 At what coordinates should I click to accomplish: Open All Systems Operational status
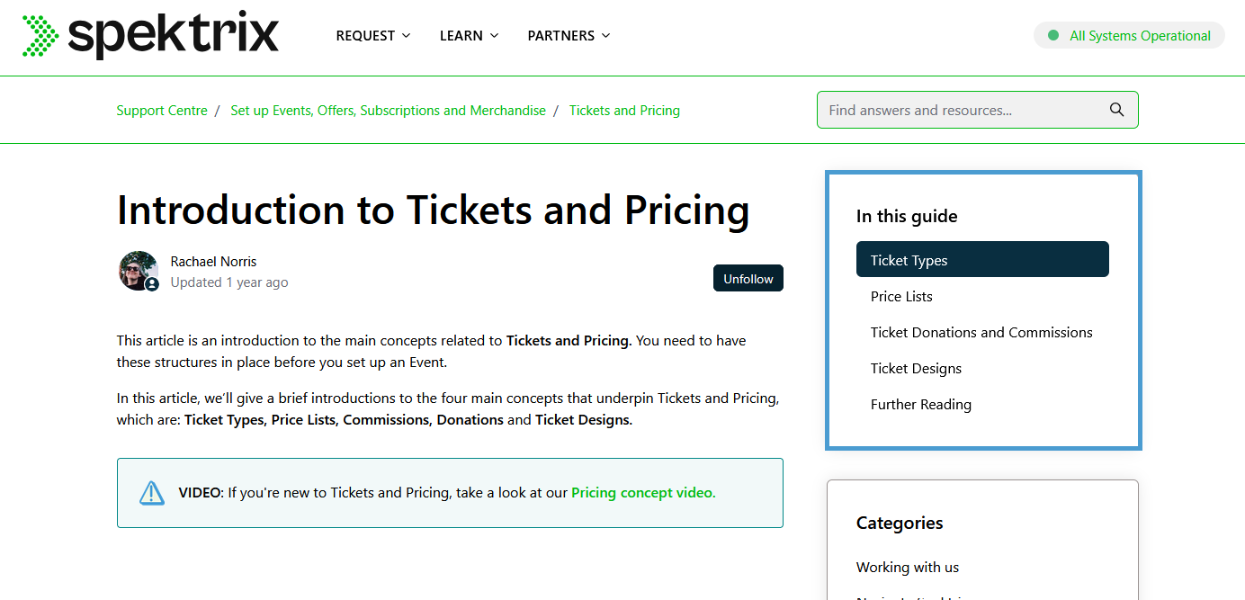coord(1129,36)
